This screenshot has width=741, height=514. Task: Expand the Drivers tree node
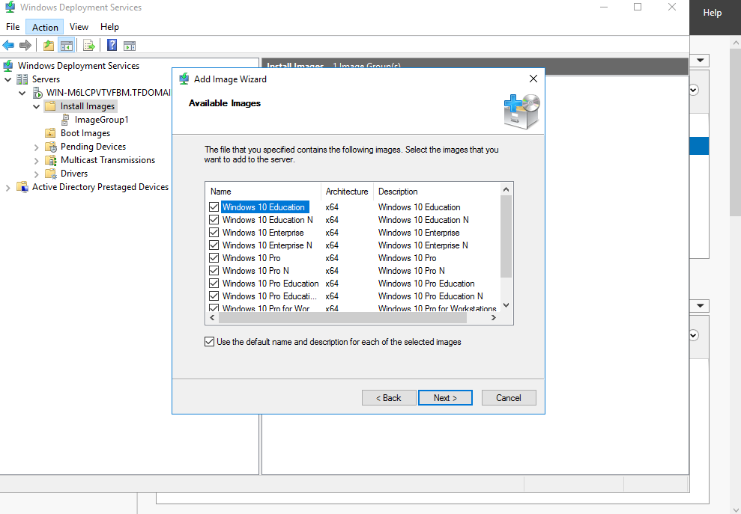(37, 174)
